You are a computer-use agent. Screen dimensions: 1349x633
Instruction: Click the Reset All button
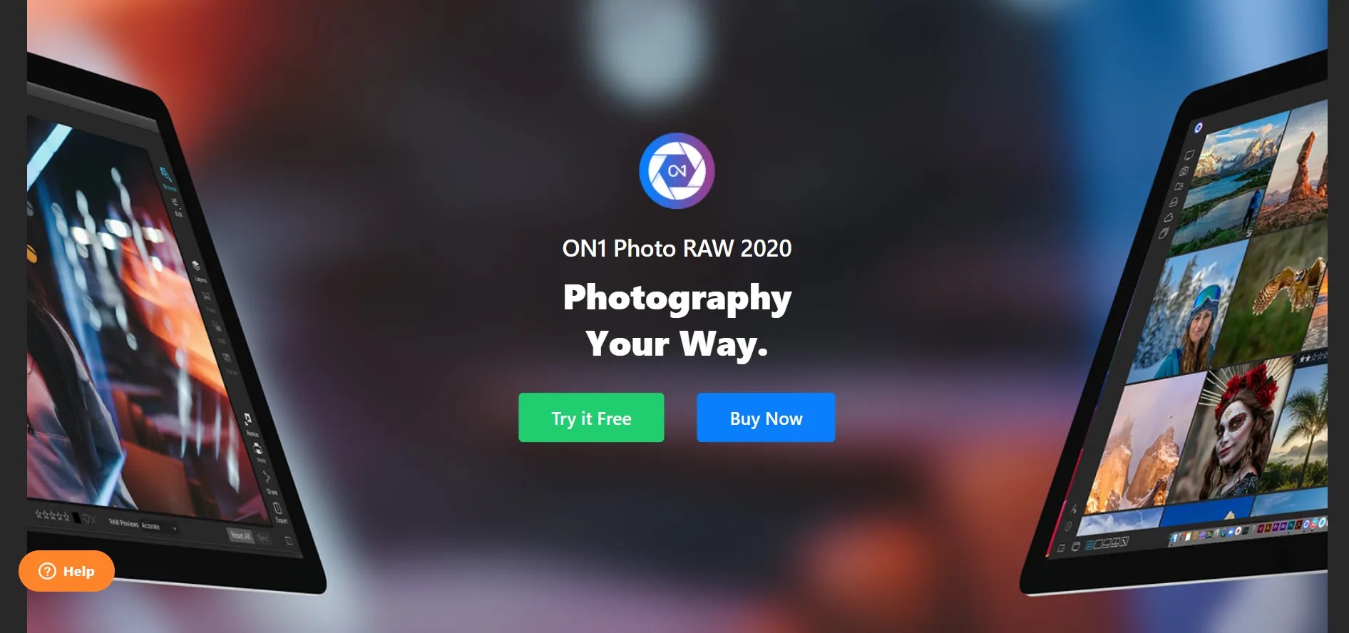pyautogui.click(x=239, y=535)
